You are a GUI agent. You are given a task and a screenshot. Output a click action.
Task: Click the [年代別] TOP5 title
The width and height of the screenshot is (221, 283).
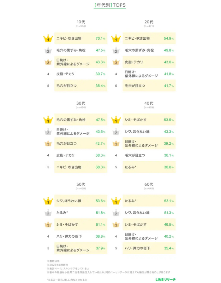[x=110, y=6]
